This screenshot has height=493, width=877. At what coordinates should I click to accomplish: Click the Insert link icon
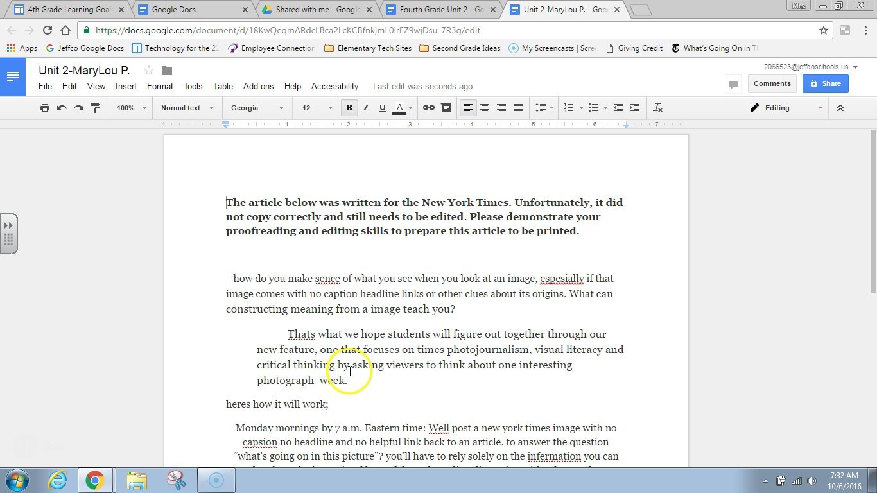428,108
